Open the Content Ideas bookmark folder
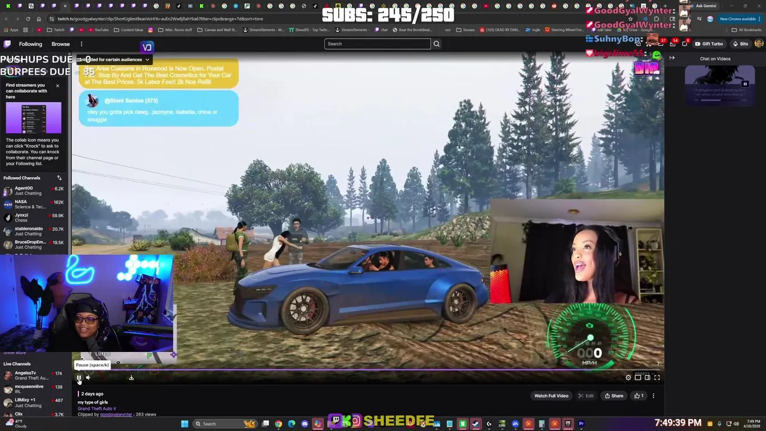 point(128,30)
